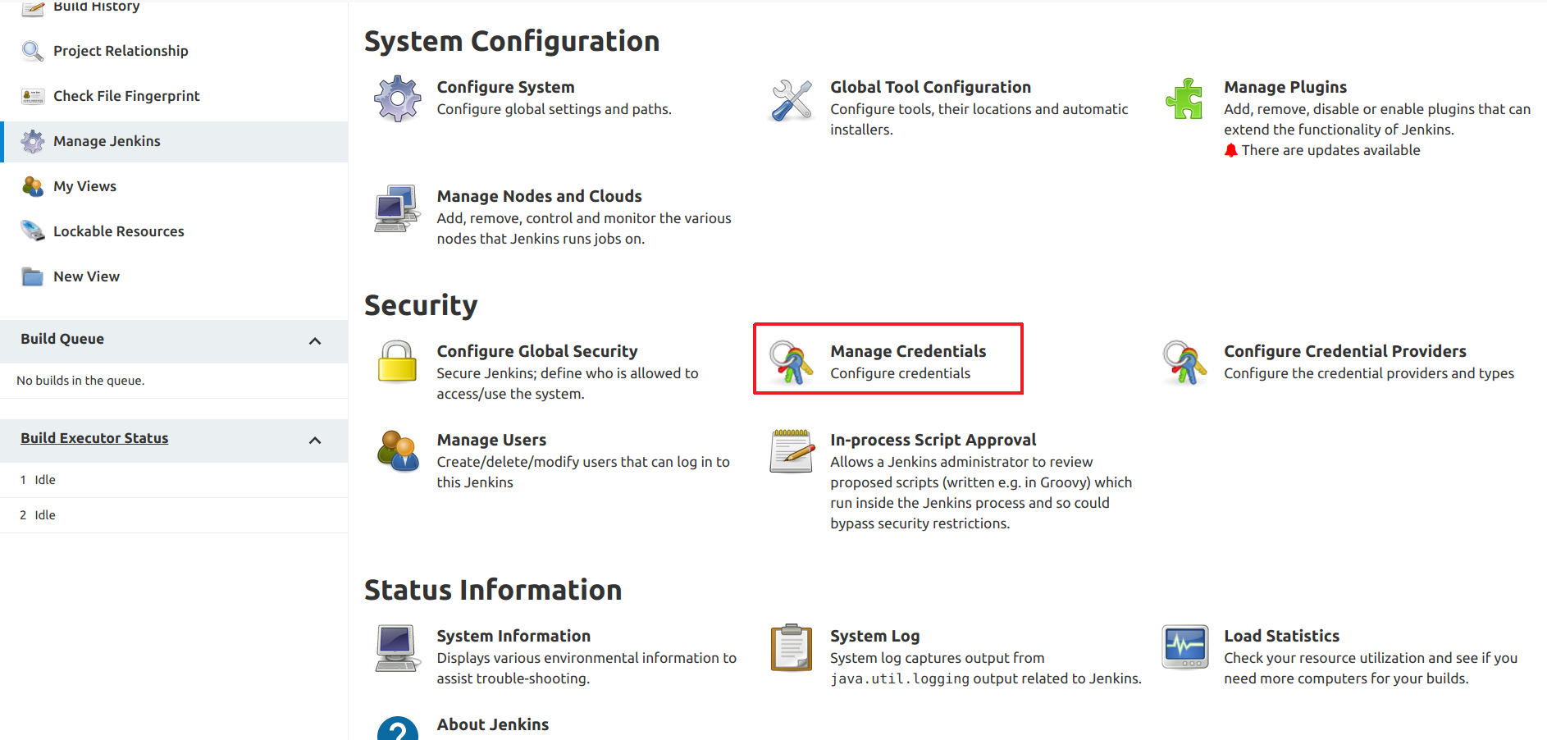Screen dimensions: 1547x740
Task: Click the Load Statistics monitor icon
Action: (1185, 647)
